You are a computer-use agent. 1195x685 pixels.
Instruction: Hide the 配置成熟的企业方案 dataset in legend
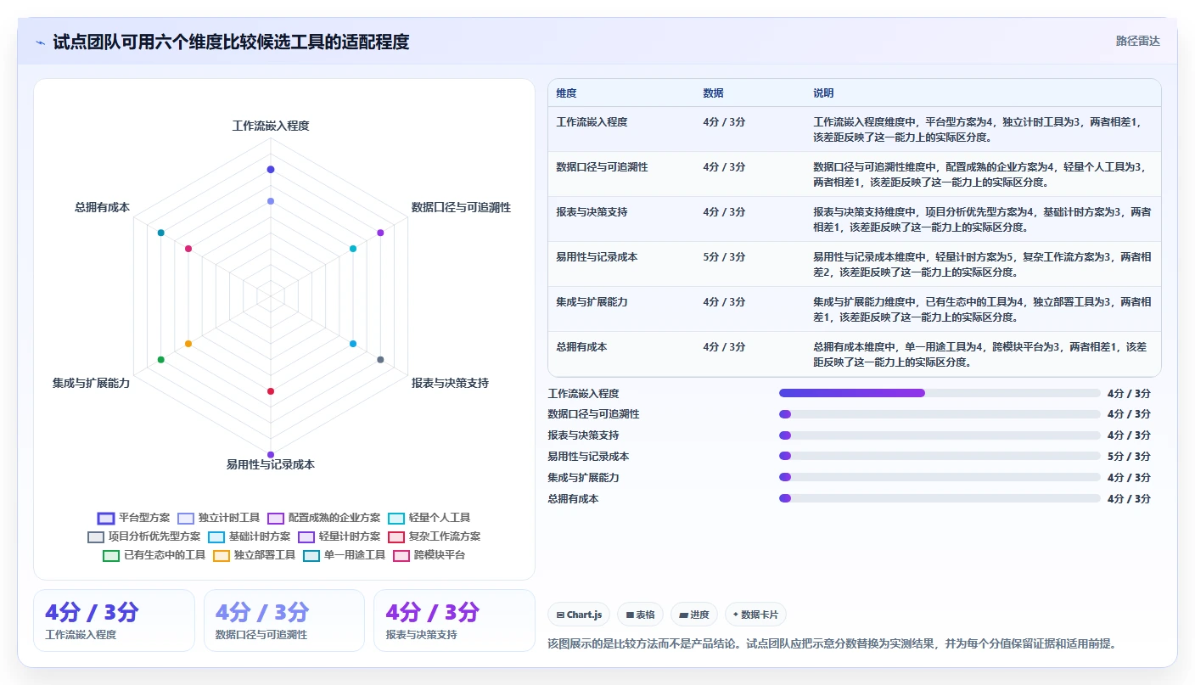pos(323,518)
